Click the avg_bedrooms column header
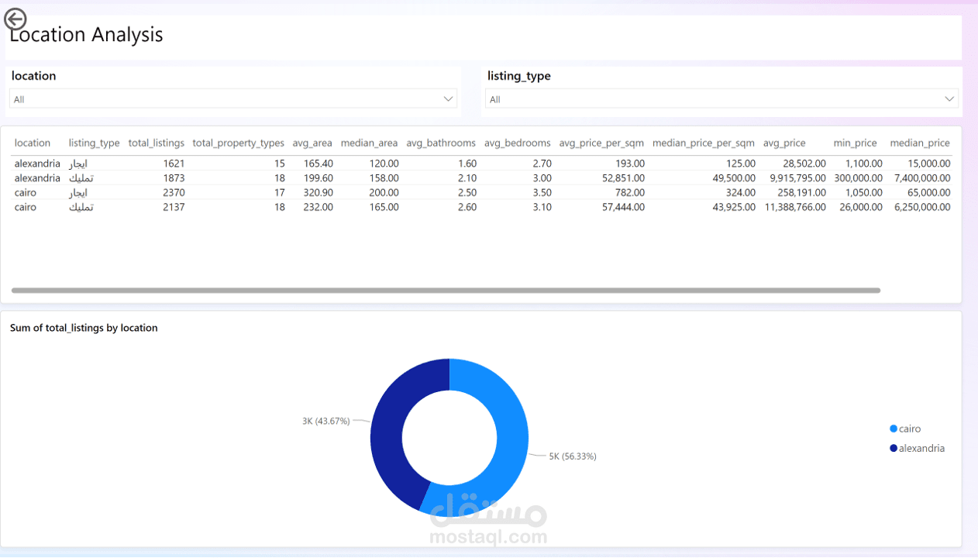 [x=518, y=143]
